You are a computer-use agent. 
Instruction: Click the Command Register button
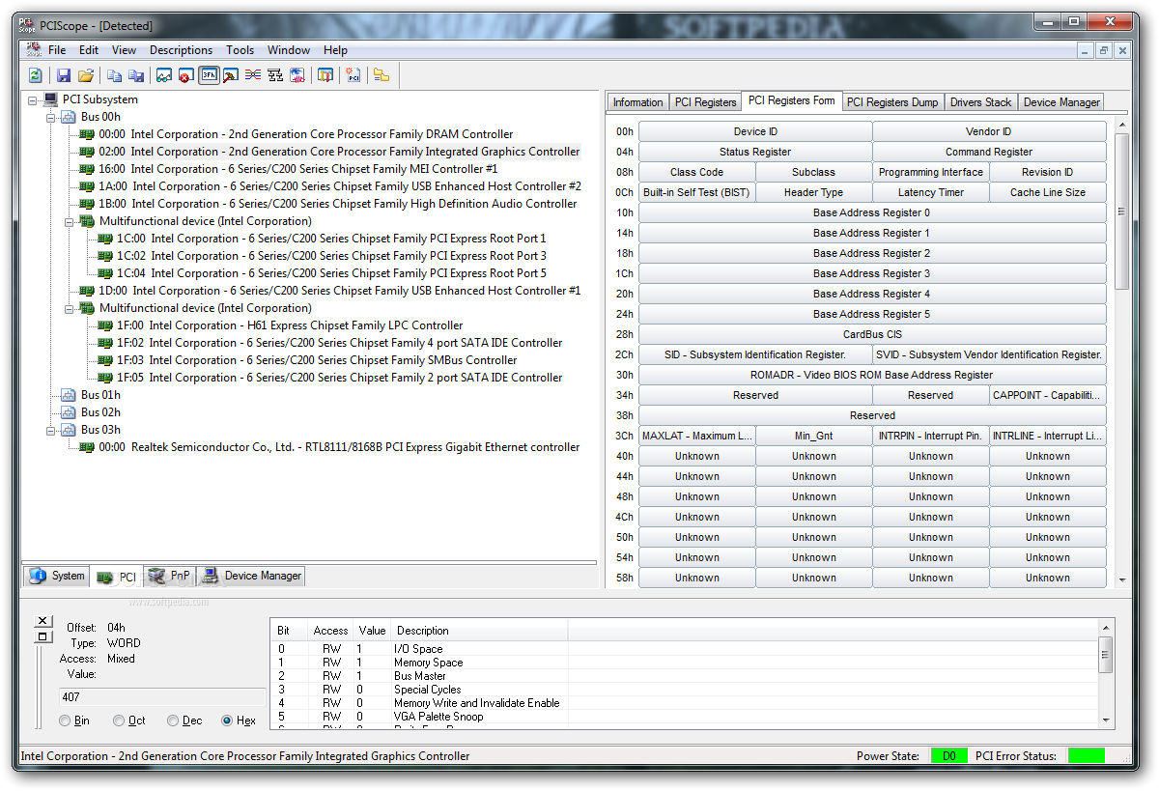(x=989, y=152)
